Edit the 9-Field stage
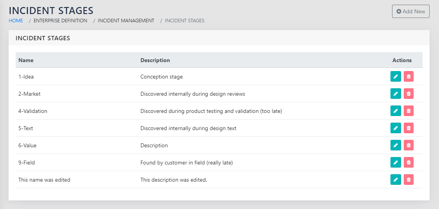439x209 pixels. point(396,163)
